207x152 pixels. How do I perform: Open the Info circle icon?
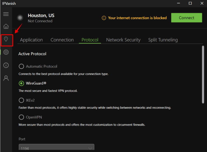[6, 65]
